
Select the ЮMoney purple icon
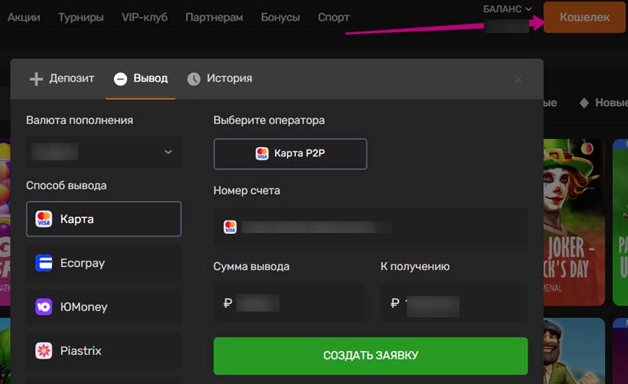[44, 307]
